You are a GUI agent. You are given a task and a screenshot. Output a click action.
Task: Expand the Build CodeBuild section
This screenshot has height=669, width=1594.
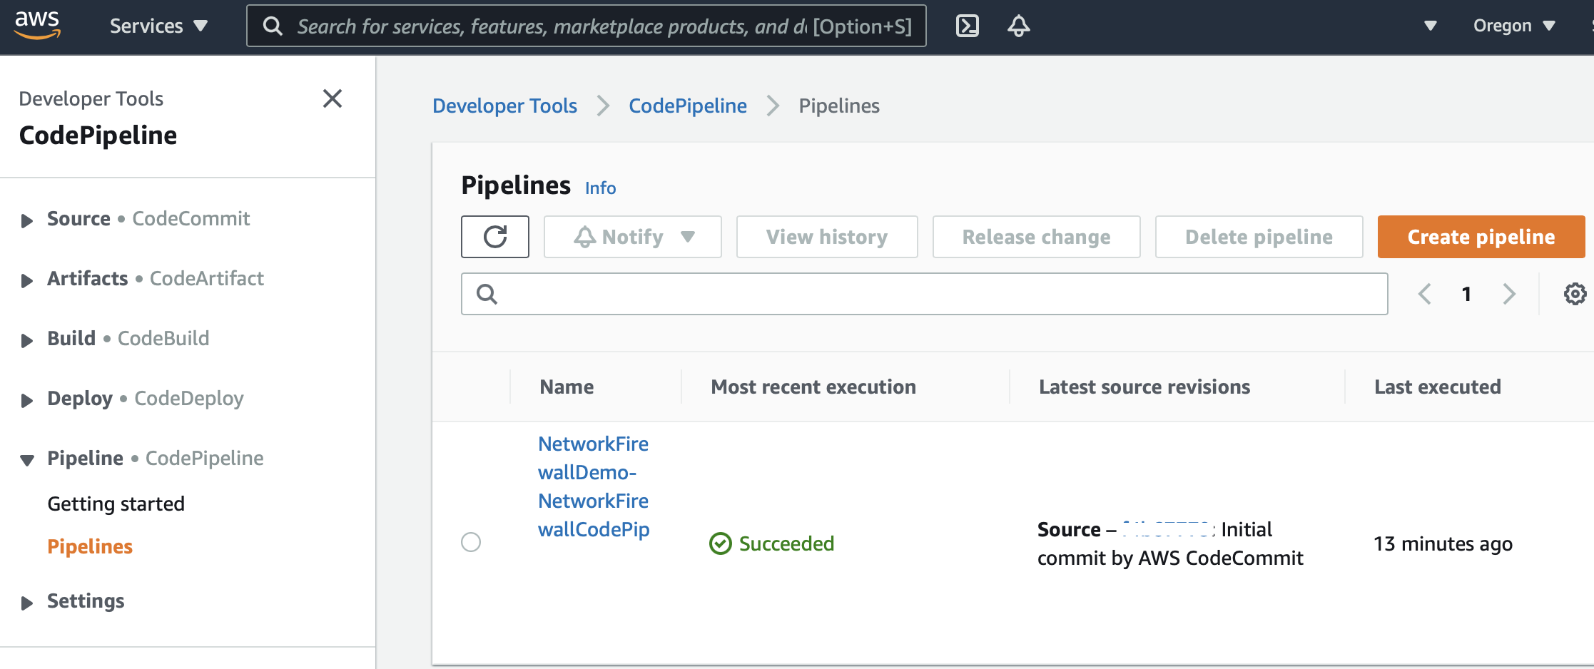27,340
